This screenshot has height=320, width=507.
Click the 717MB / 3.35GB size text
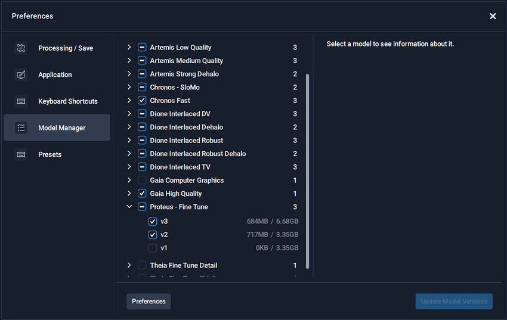coord(272,235)
